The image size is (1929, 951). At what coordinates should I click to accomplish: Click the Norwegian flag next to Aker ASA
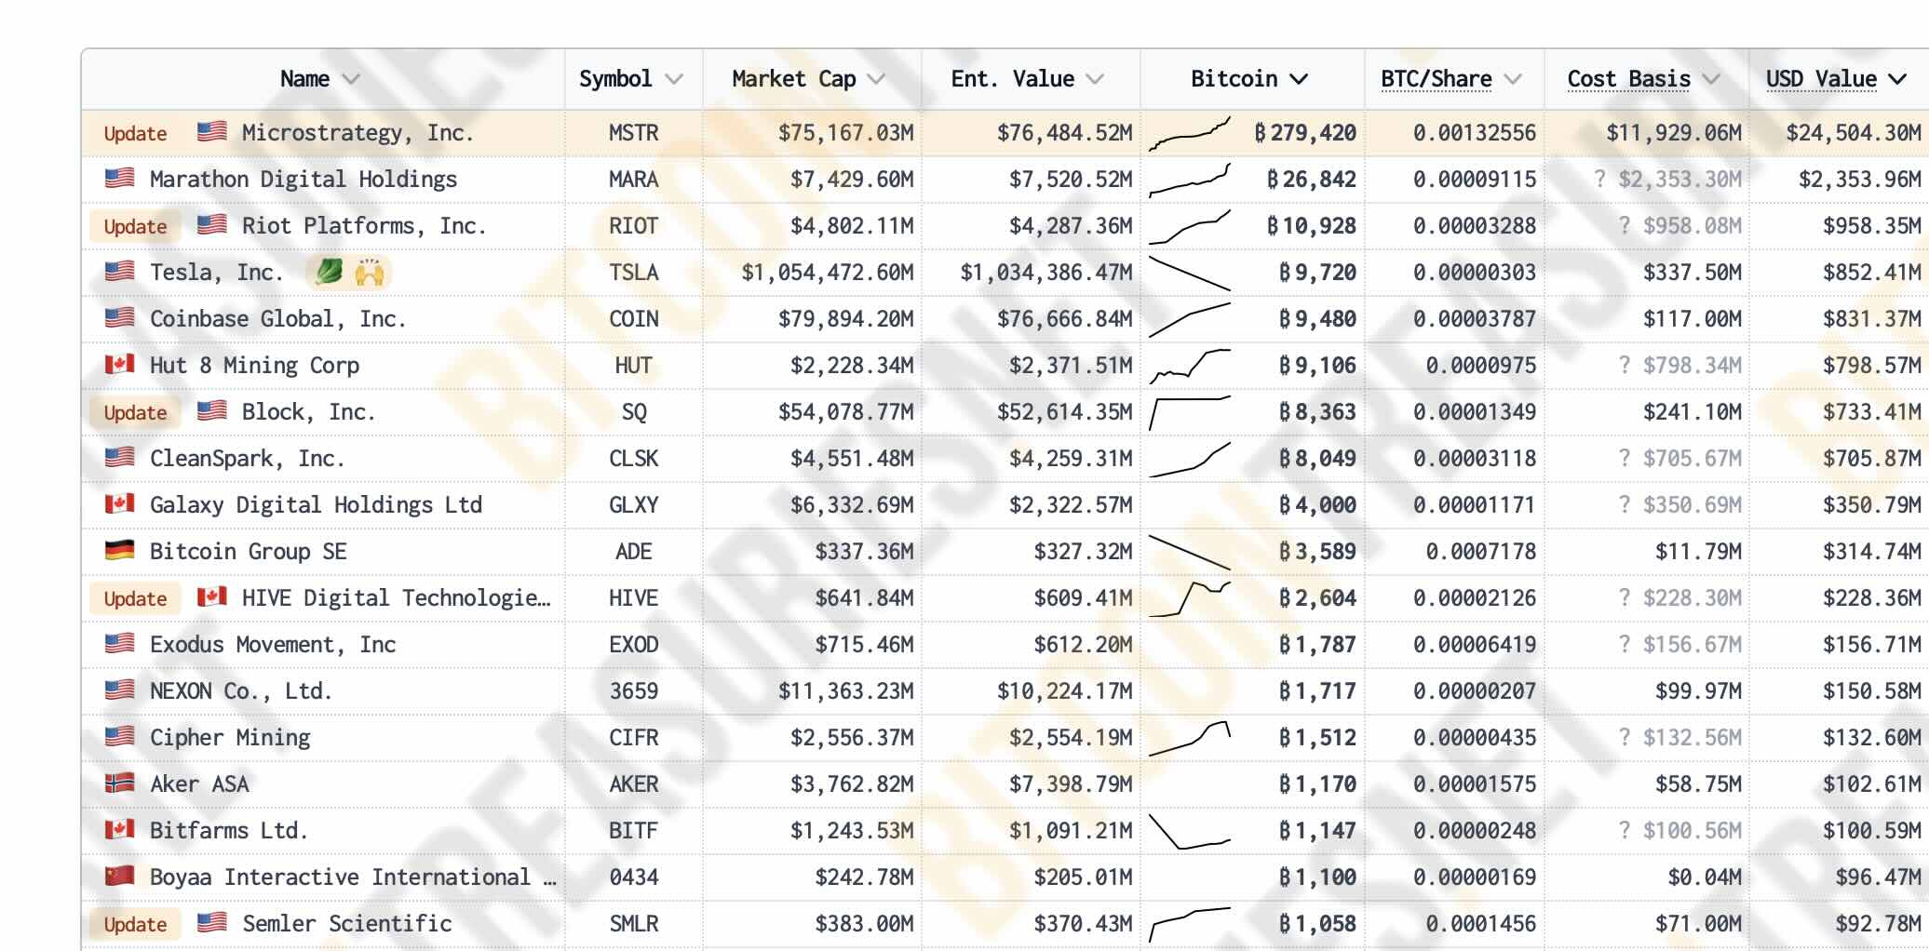coord(119,783)
